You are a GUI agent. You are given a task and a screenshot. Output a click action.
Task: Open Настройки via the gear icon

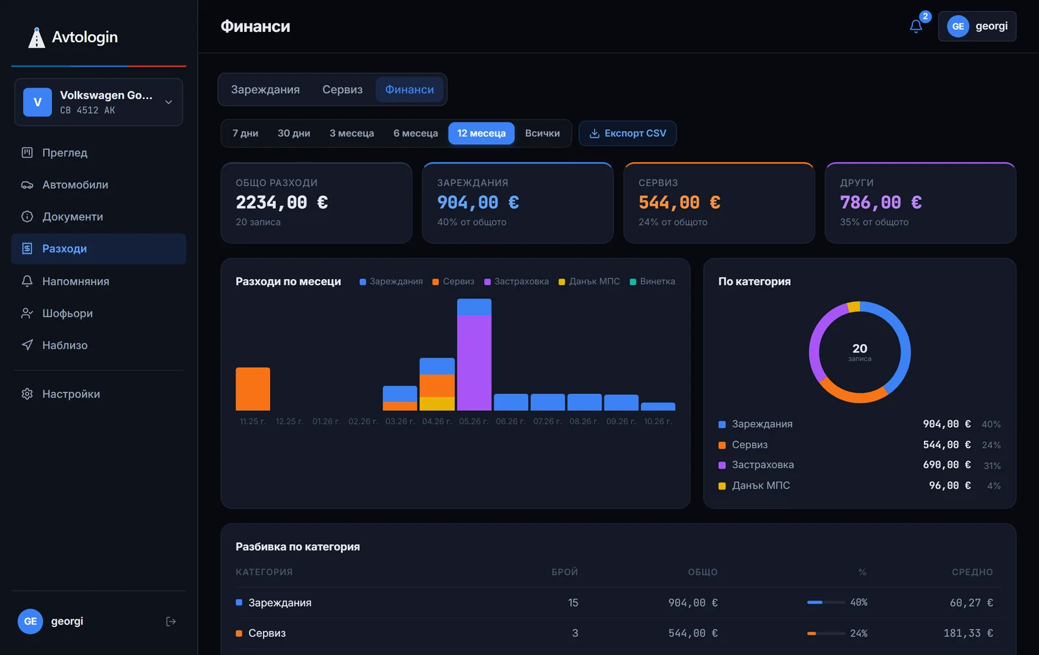(x=27, y=394)
